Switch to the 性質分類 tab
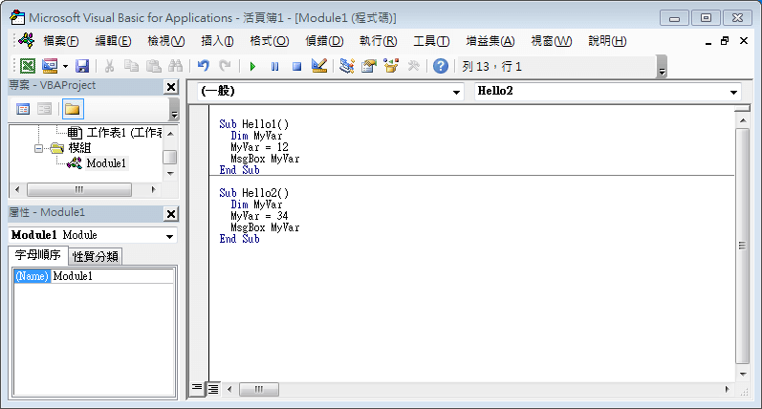762x409 pixels. click(x=96, y=256)
